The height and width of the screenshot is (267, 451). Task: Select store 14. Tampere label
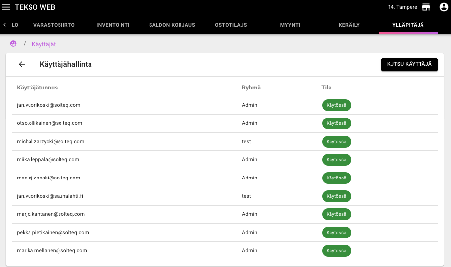(402, 7)
